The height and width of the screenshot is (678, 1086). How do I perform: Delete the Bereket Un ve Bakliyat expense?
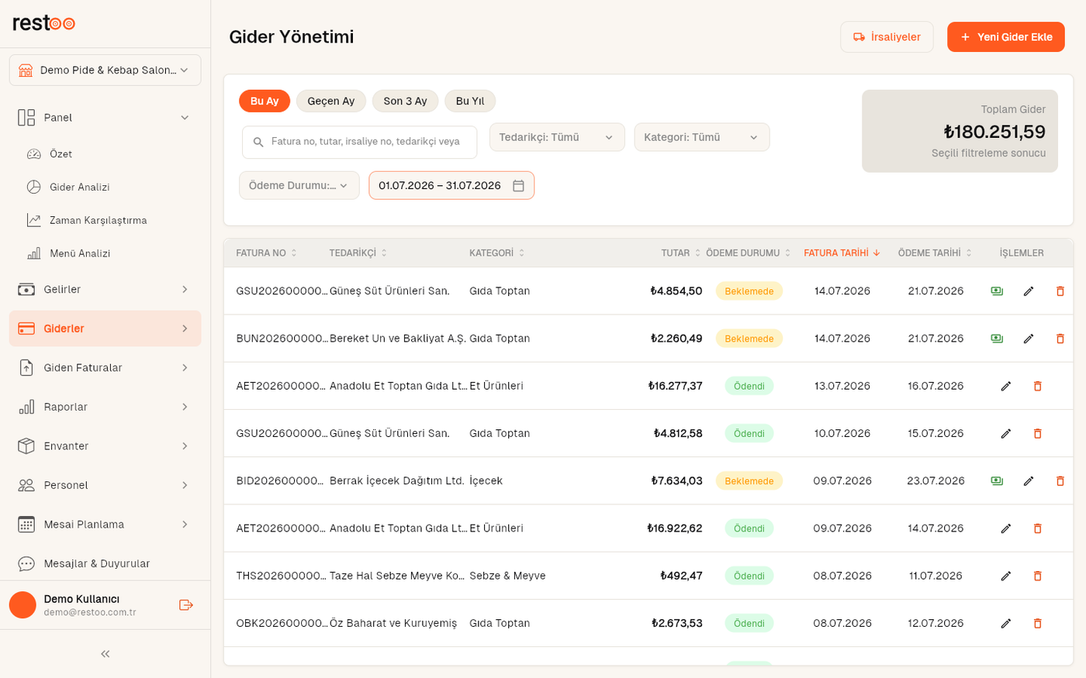1060,339
